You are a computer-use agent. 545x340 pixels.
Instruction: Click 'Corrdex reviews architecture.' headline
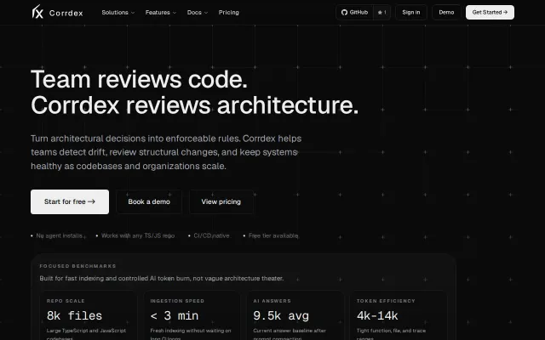pyautogui.click(x=195, y=105)
